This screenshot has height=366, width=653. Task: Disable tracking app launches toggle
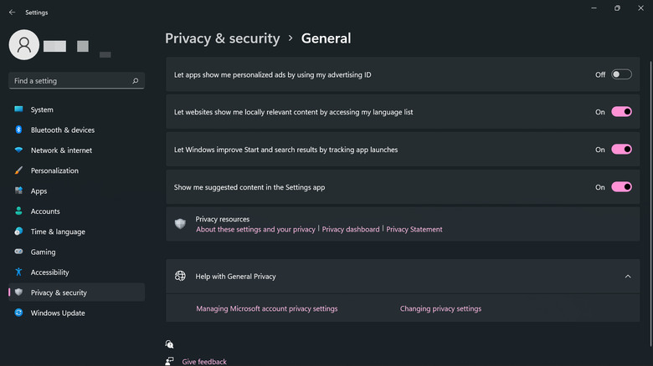[621, 150]
